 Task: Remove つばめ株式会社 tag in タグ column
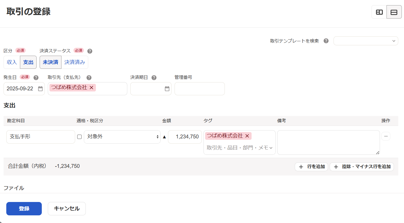tap(247, 136)
